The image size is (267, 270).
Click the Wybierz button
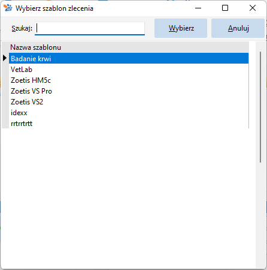(x=181, y=28)
